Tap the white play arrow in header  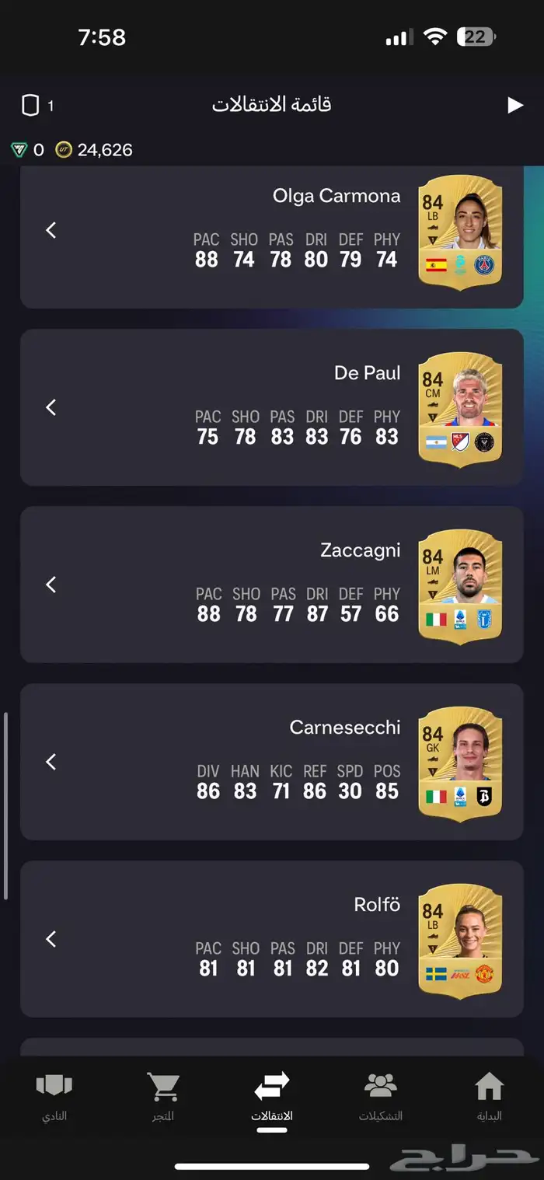click(515, 105)
